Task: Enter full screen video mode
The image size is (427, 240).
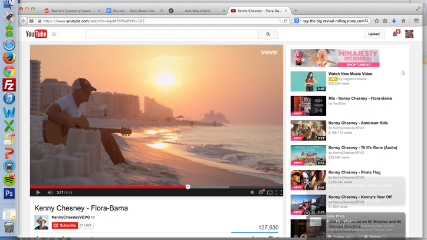Action: pyautogui.click(x=278, y=192)
